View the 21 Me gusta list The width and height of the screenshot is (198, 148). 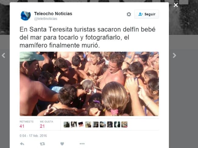(x=47, y=124)
